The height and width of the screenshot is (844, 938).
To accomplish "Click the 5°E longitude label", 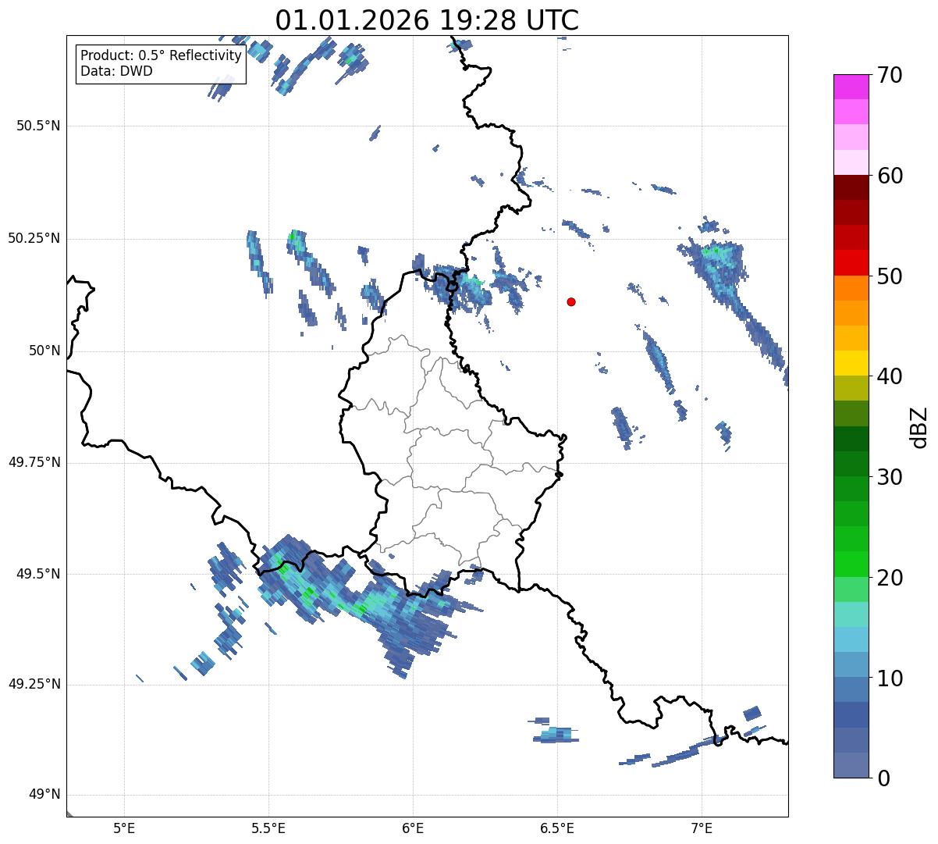I will pos(124,828).
